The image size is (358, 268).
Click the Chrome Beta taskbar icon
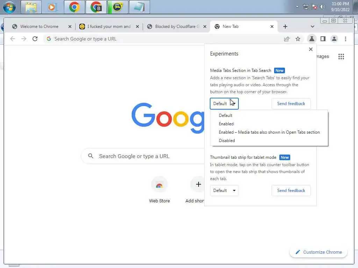tap(96, 7)
